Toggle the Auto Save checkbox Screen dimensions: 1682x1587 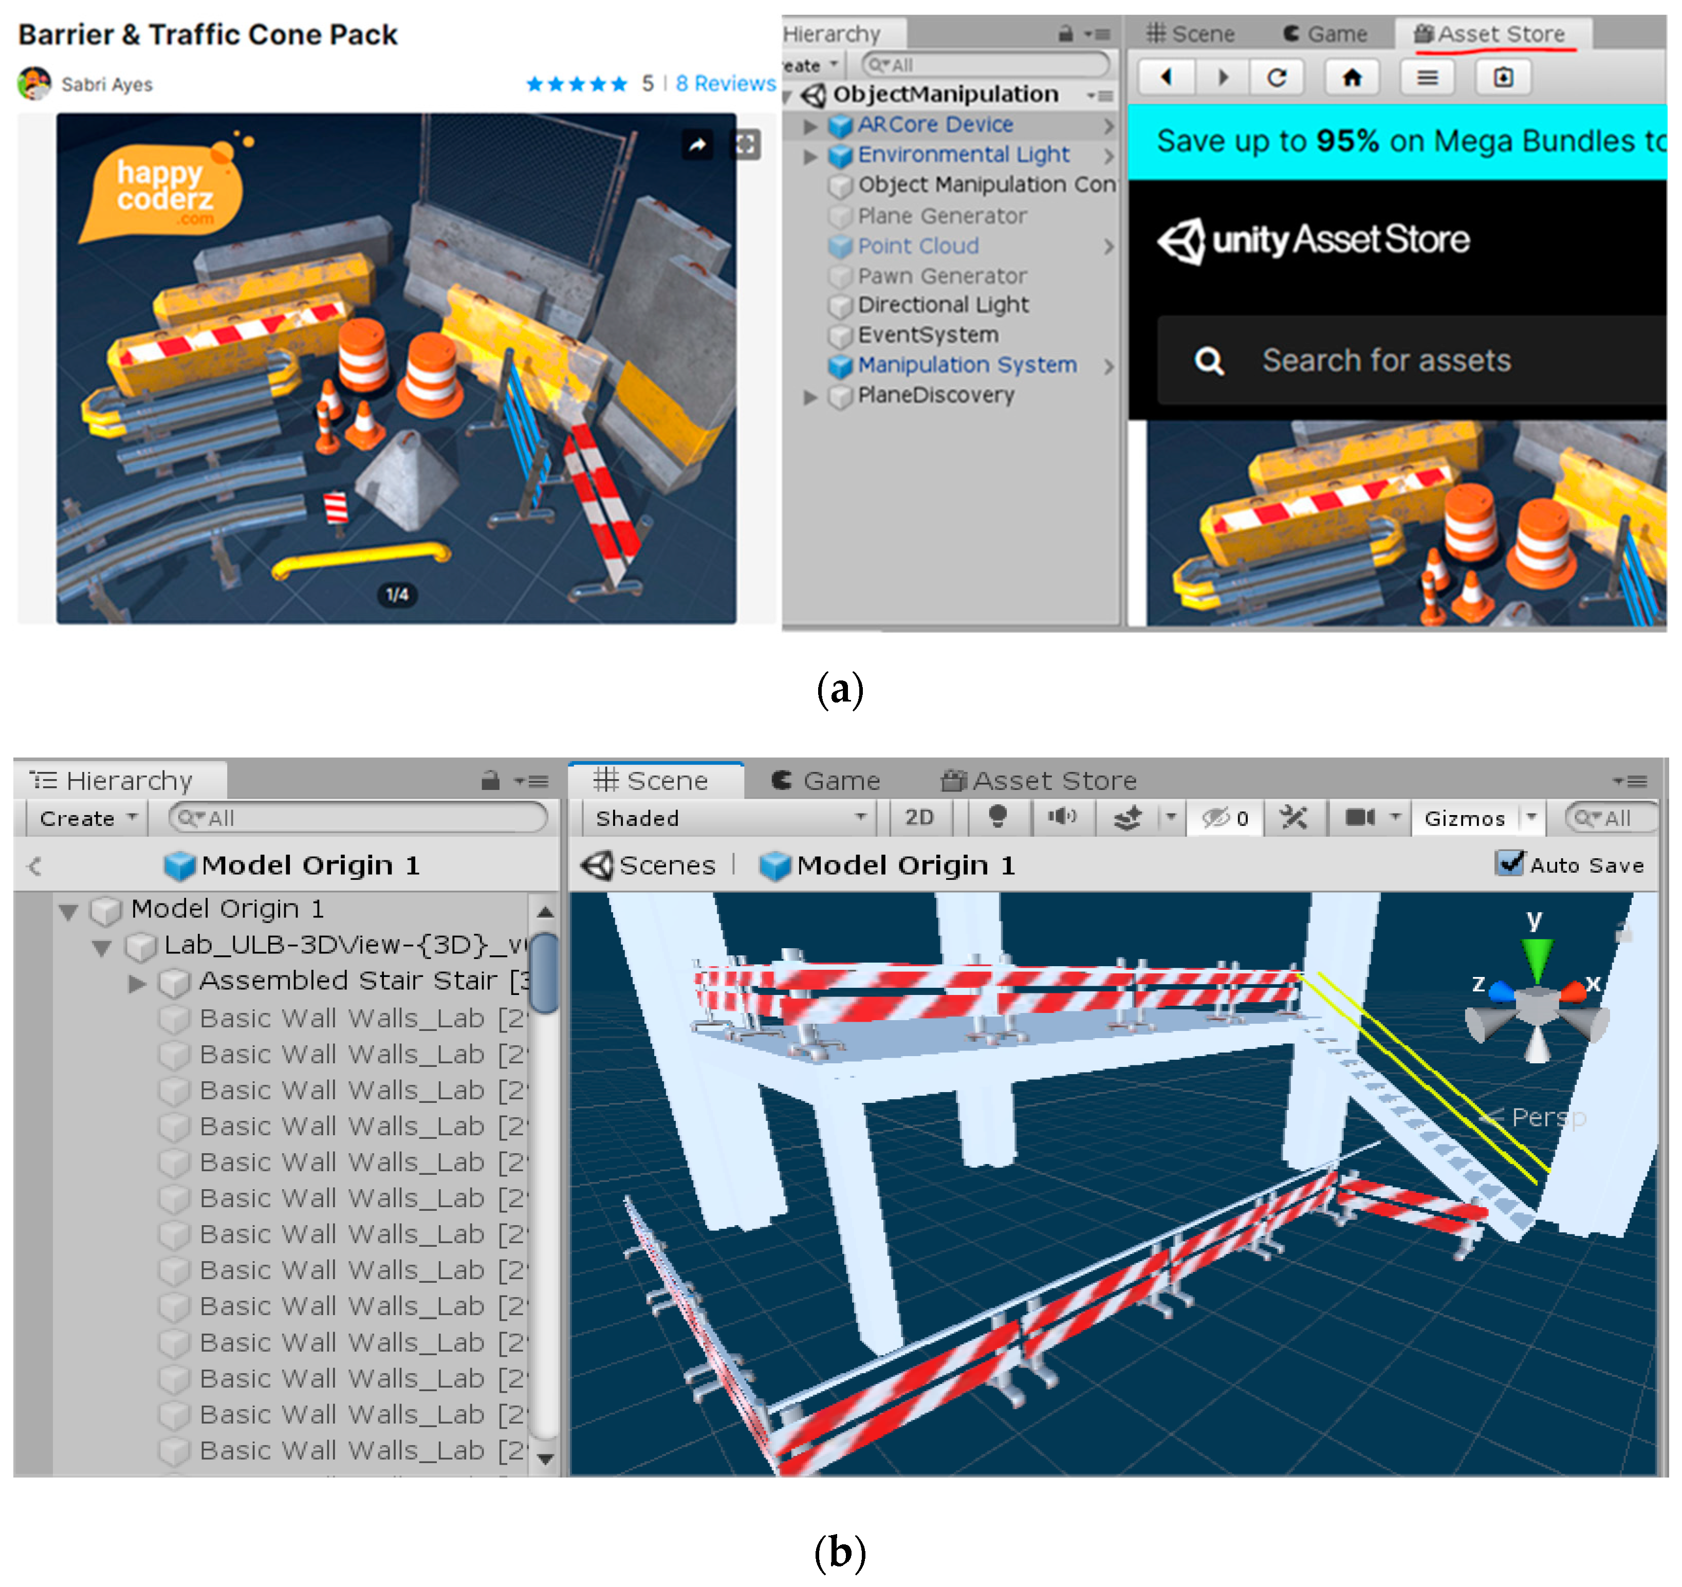(x=1510, y=863)
